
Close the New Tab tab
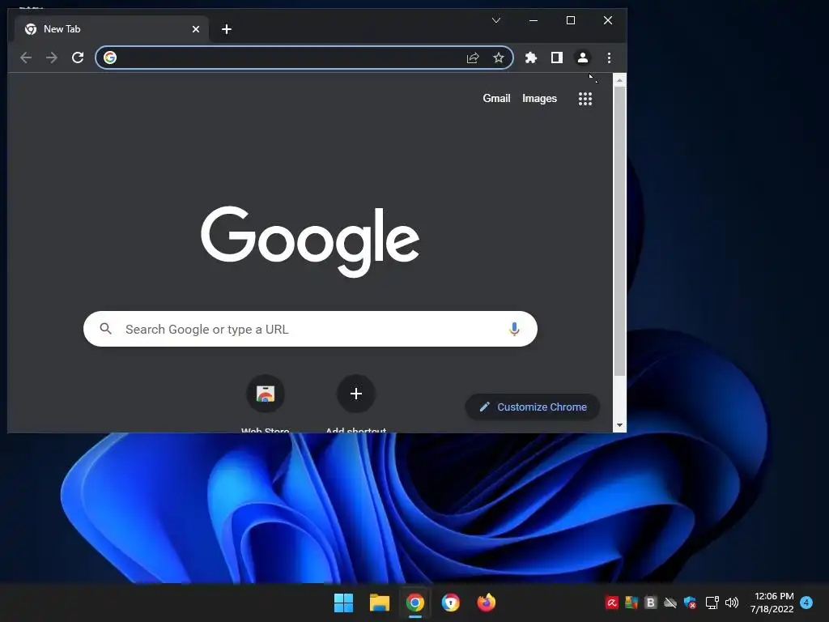pyautogui.click(x=196, y=29)
